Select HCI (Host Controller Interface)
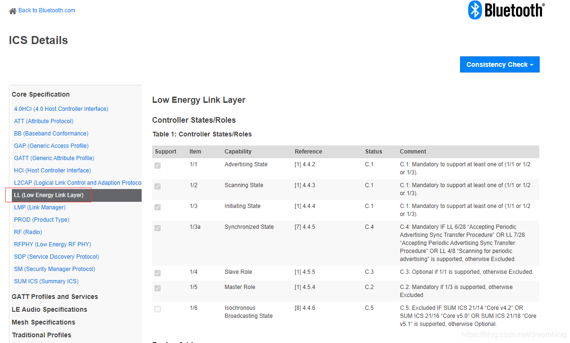 click(53, 171)
